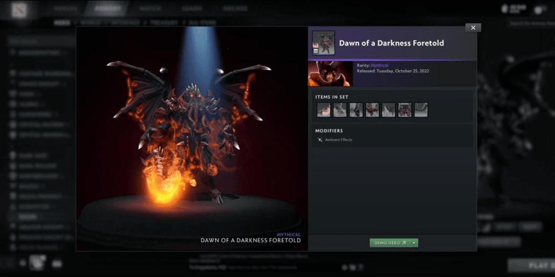Choose the fourth item icon in Items in Set
The image size is (555, 277).
tap(372, 110)
